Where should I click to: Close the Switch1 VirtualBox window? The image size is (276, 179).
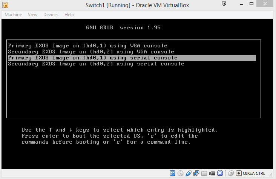pyautogui.click(x=265, y=4)
